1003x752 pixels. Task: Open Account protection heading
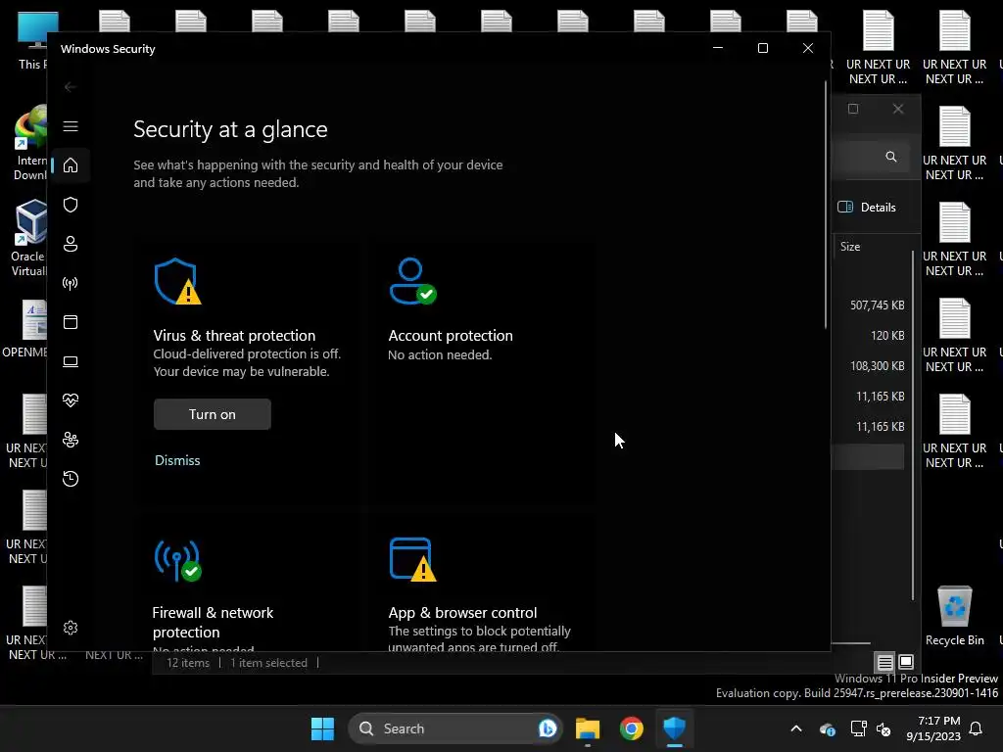pos(451,336)
